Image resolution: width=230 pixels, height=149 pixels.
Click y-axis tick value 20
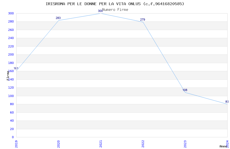click(x=12, y=129)
